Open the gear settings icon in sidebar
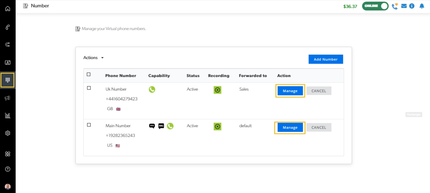This screenshot has width=430, height=193. (8, 133)
